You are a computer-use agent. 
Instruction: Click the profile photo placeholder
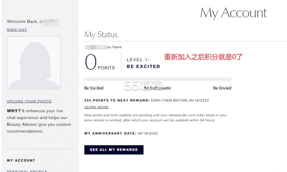34,63
